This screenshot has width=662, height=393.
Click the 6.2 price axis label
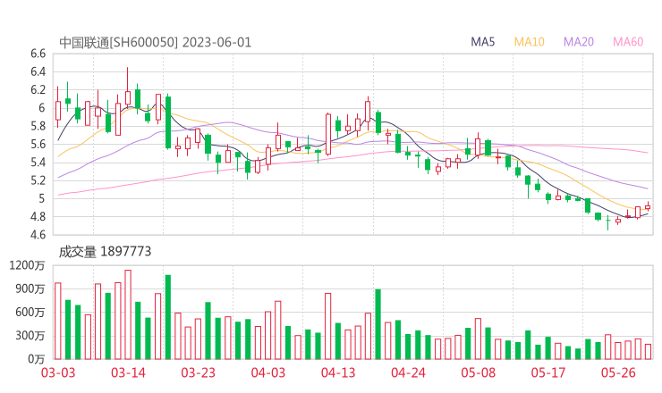[38, 90]
